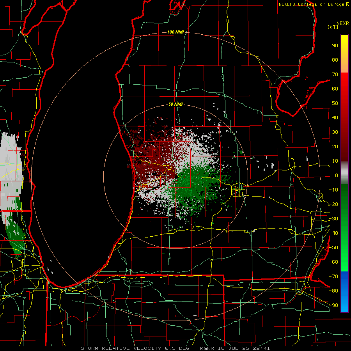Click the '70' value on the velocity scale
Viewport: 351px width, 351px height.
335,74
